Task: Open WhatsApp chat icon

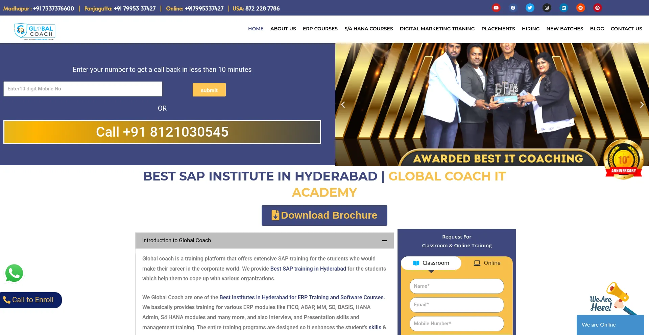Action: (14, 273)
